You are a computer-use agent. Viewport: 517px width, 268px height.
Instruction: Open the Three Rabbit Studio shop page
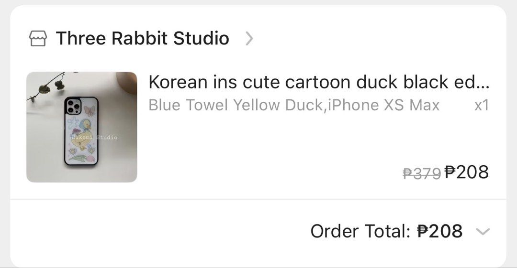click(x=143, y=38)
